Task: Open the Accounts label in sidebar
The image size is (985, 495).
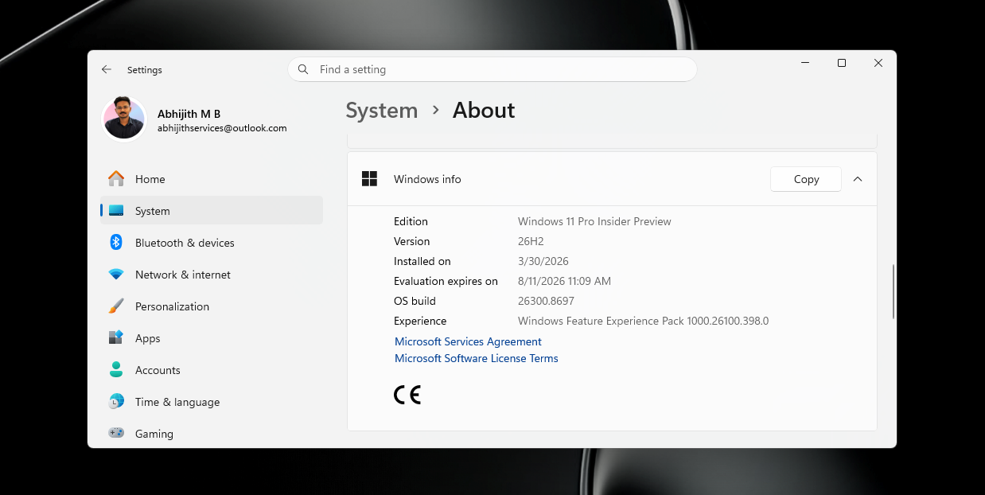Action: 158,370
